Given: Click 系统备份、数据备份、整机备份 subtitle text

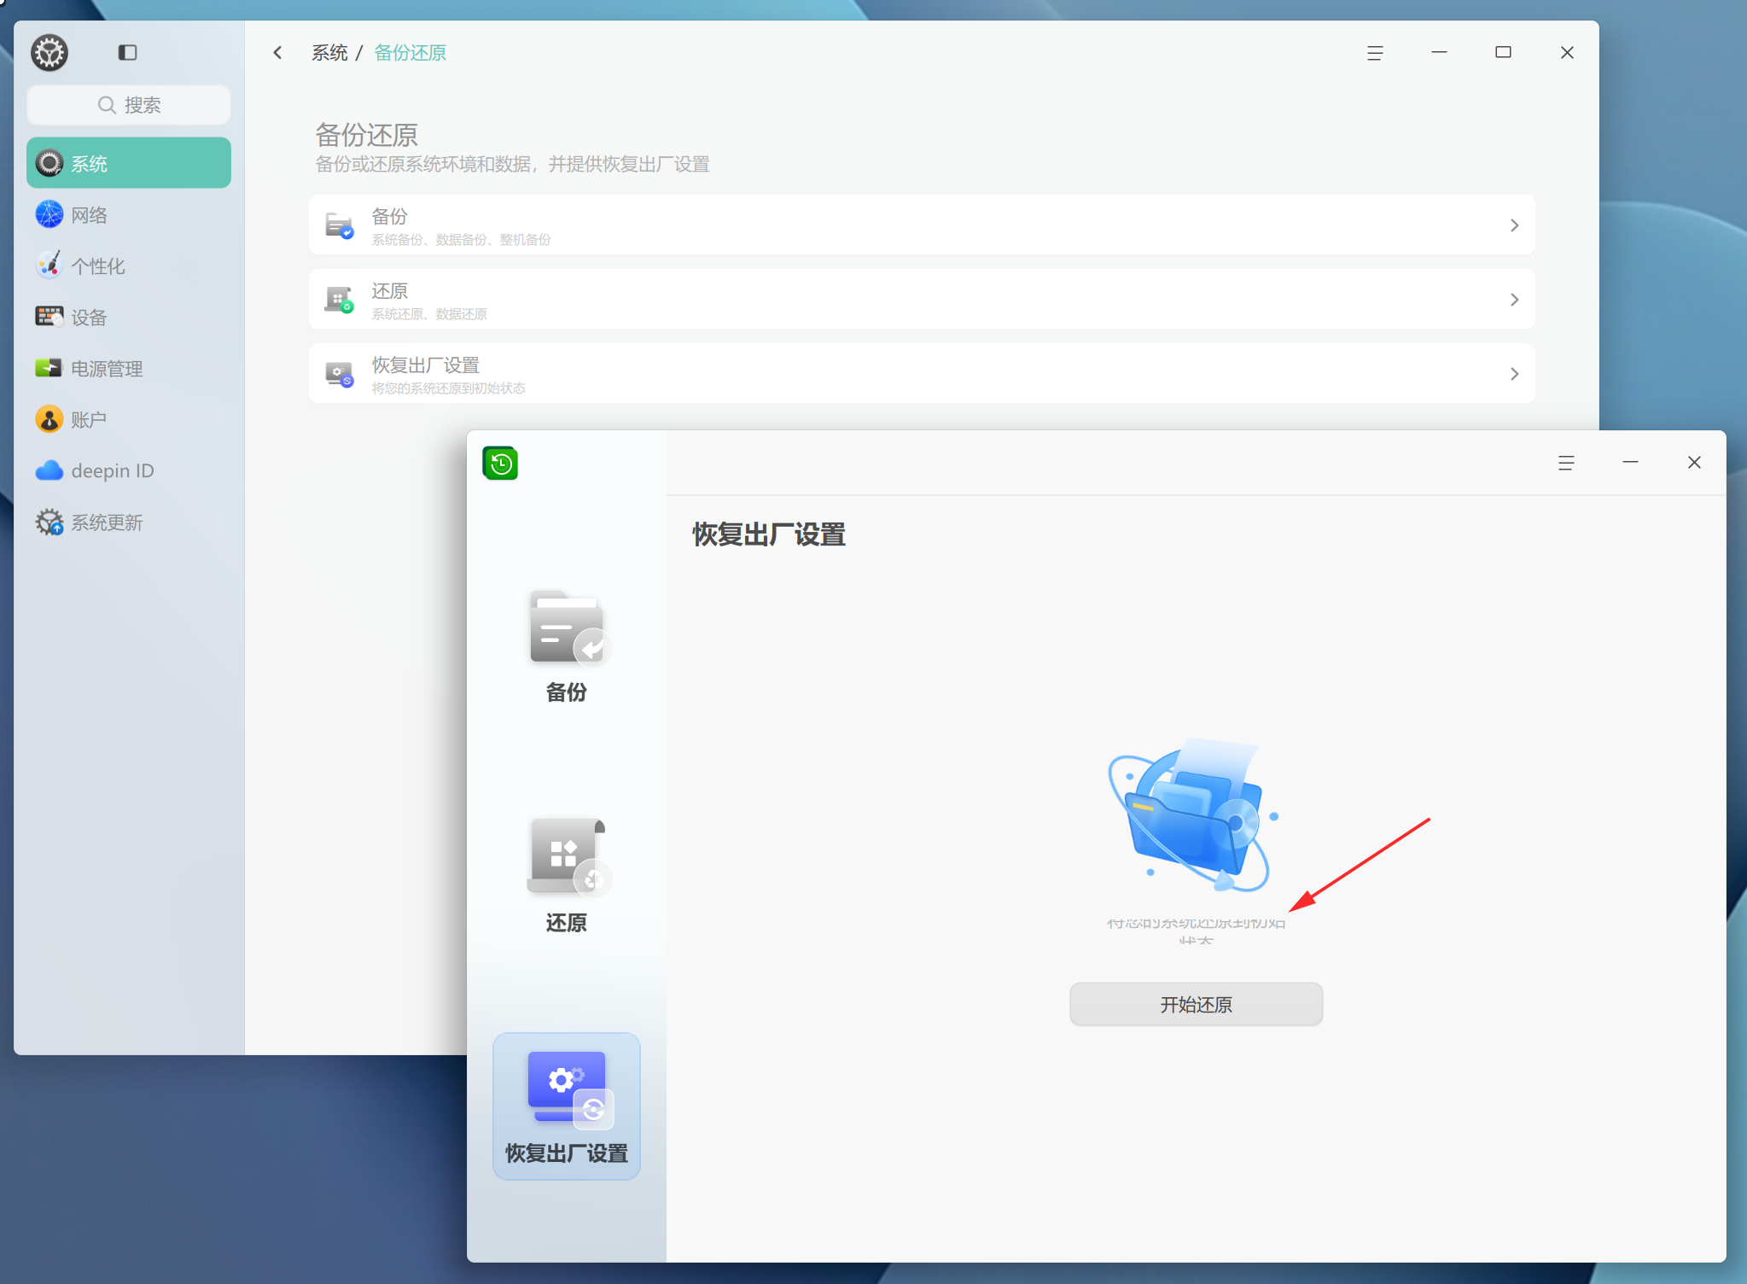Looking at the screenshot, I should coord(461,240).
